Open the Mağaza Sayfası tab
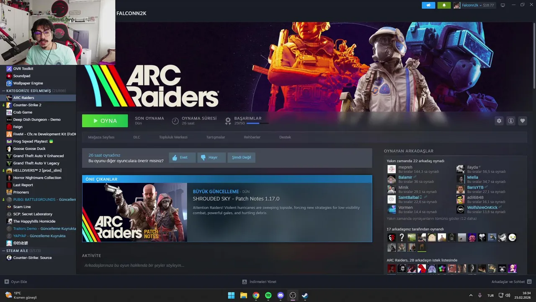 (101, 137)
